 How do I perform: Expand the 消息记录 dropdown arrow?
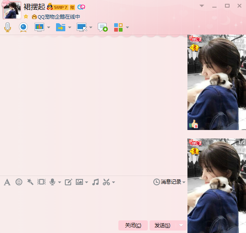pyautogui.click(x=184, y=182)
